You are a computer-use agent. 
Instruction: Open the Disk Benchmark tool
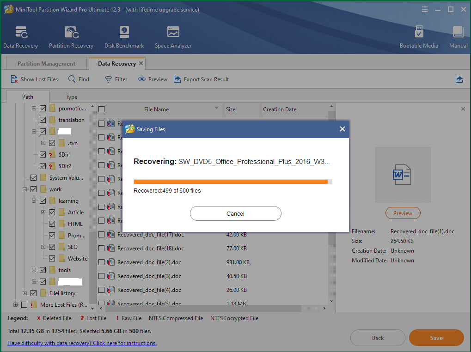(x=124, y=32)
